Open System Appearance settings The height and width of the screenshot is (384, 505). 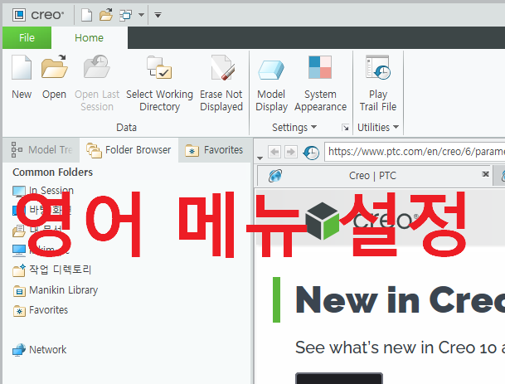(320, 83)
